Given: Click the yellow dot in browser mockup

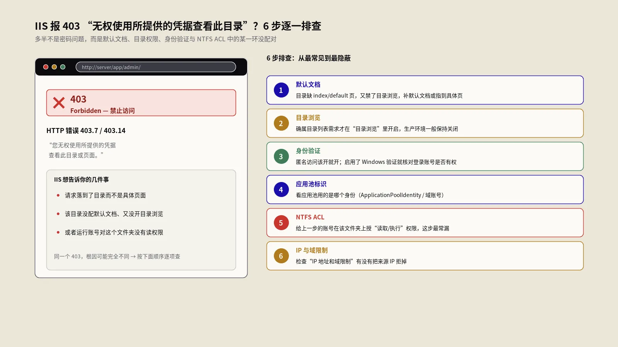Looking at the screenshot, I should [54, 67].
